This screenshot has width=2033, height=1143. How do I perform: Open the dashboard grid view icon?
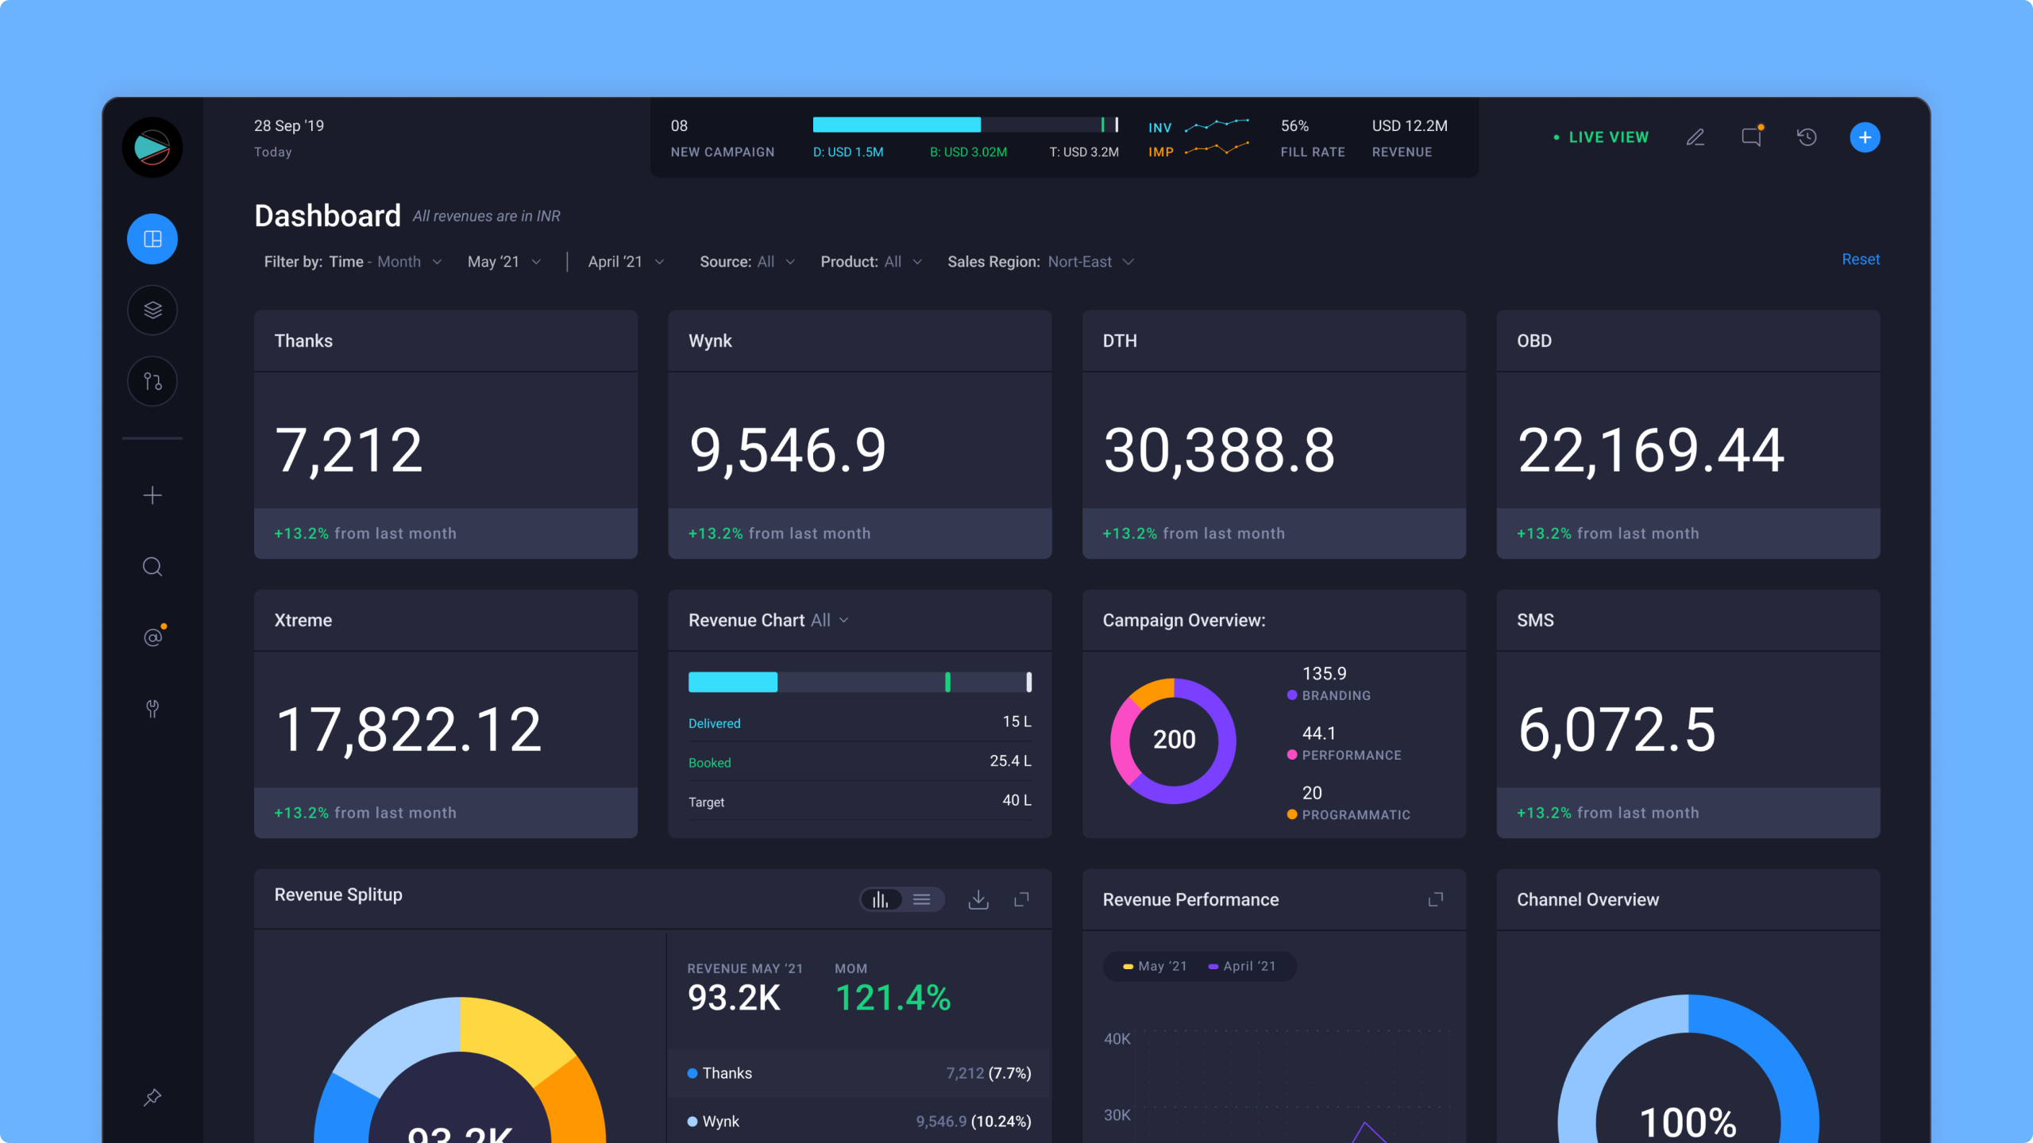[152, 239]
